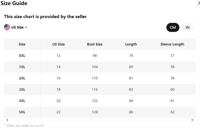Select the 3XL size row label
The height and width of the screenshot is (128, 200).
click(22, 90)
